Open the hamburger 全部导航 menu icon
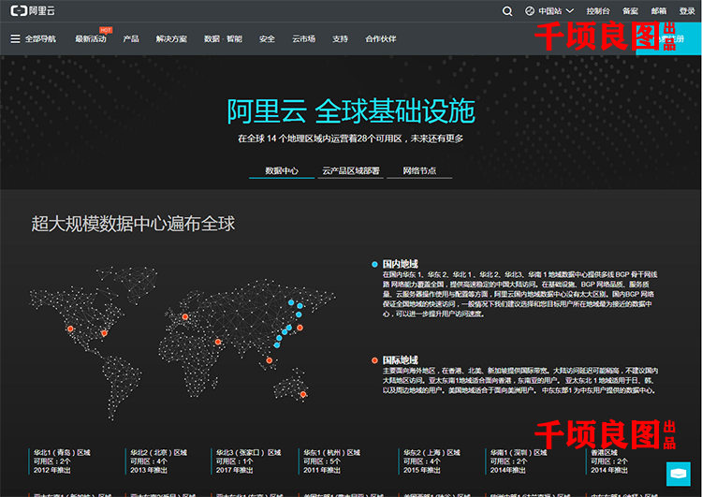702x497 pixels. (x=15, y=39)
